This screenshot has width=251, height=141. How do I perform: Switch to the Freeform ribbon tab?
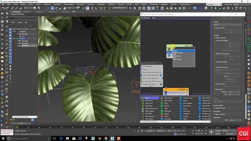(27, 12)
